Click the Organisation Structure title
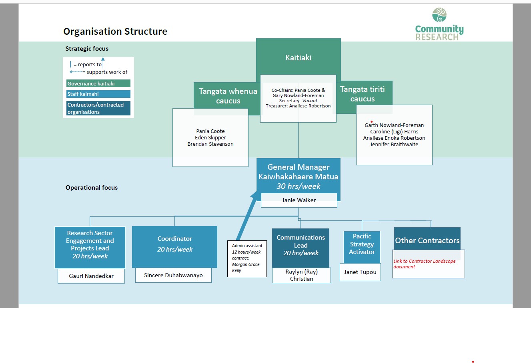The width and height of the screenshot is (531, 363). (115, 32)
